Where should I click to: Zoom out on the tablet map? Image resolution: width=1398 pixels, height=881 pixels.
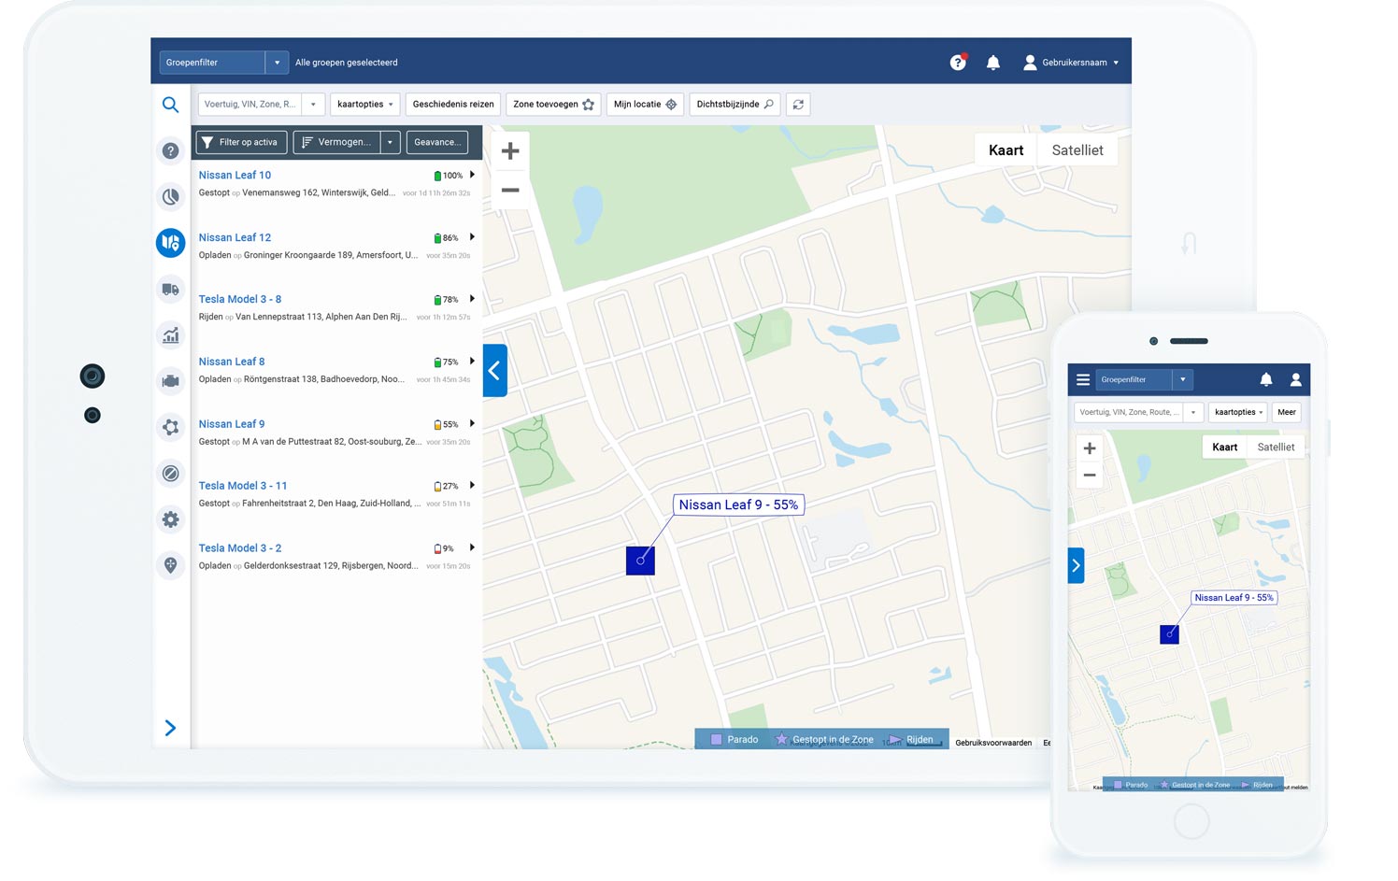tap(510, 191)
